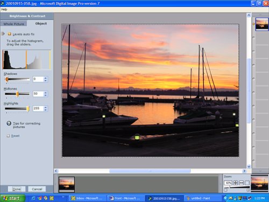Screen dimensions: 269x202
Task: Click the zoom slider handle
Action: pos(229,187)
